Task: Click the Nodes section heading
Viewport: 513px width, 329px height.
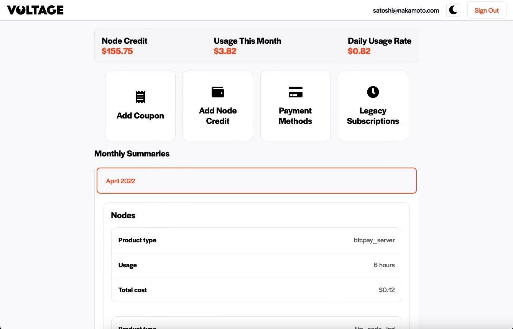Action: tap(123, 215)
